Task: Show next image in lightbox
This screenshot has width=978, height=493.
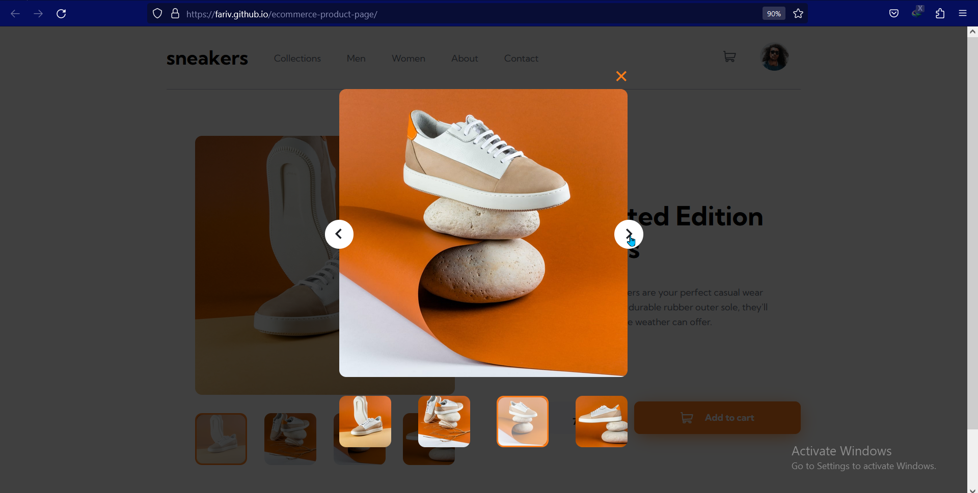Action: pyautogui.click(x=629, y=235)
